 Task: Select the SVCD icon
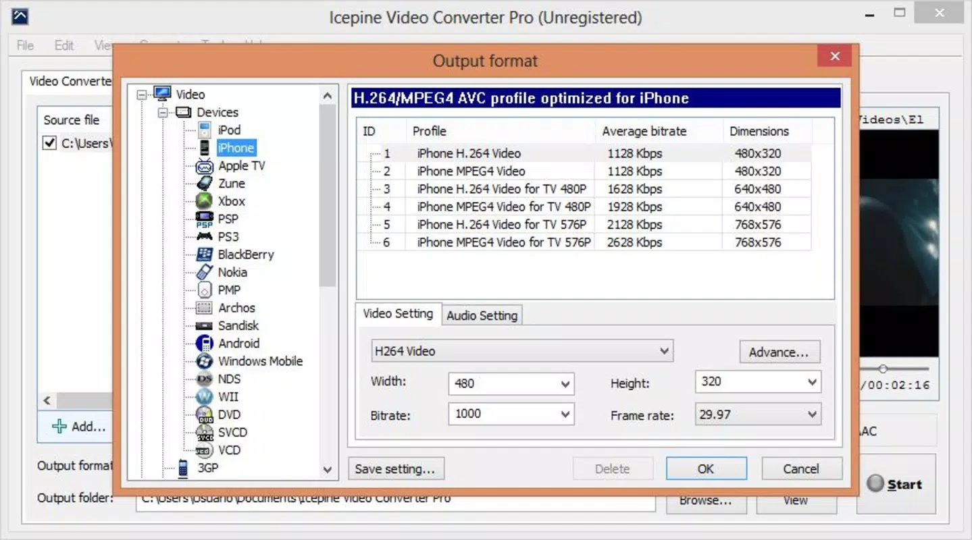(205, 432)
